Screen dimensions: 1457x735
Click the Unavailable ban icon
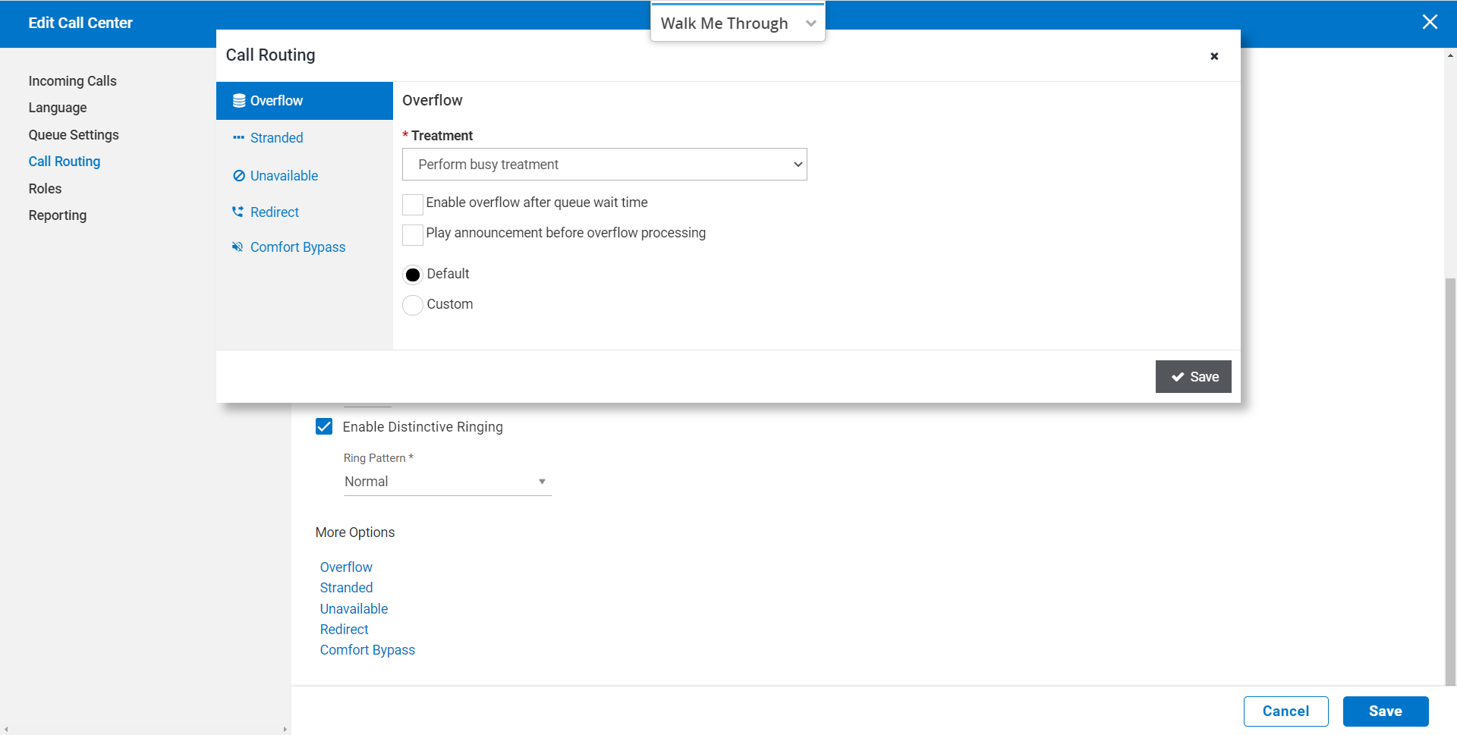pyautogui.click(x=238, y=176)
